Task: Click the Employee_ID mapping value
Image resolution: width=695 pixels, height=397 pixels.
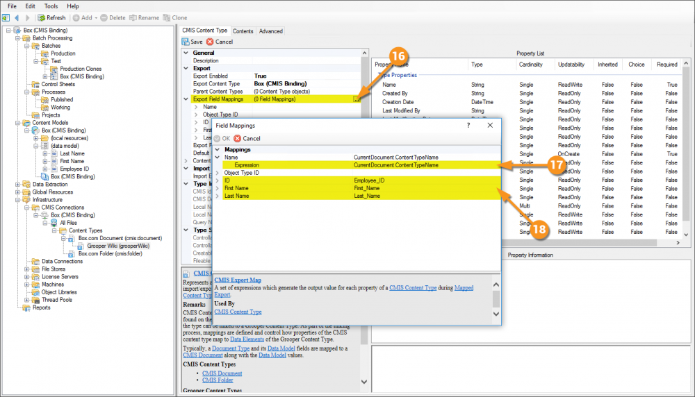Action: [x=427, y=180]
